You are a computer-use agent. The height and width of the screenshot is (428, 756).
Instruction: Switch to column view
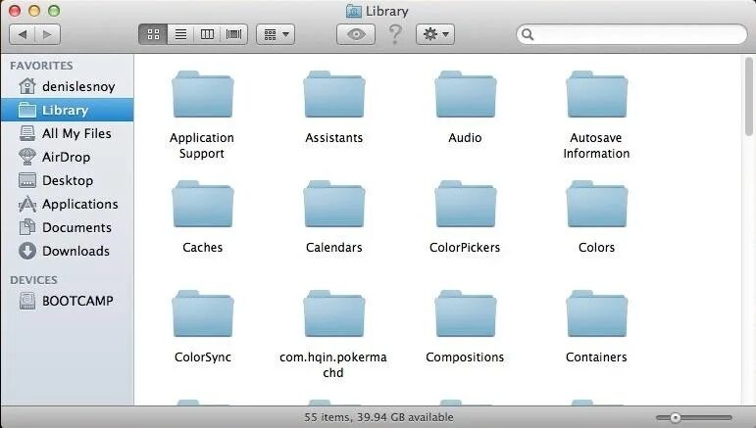pos(207,34)
